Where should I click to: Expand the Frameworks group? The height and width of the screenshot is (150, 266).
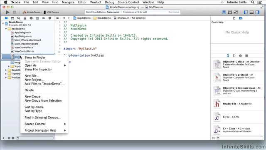(6, 74)
